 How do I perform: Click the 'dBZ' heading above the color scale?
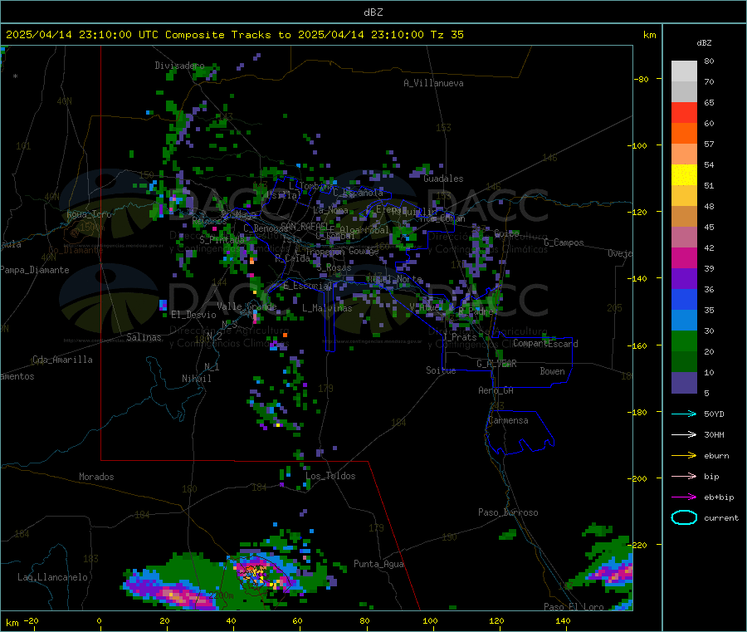click(x=704, y=43)
